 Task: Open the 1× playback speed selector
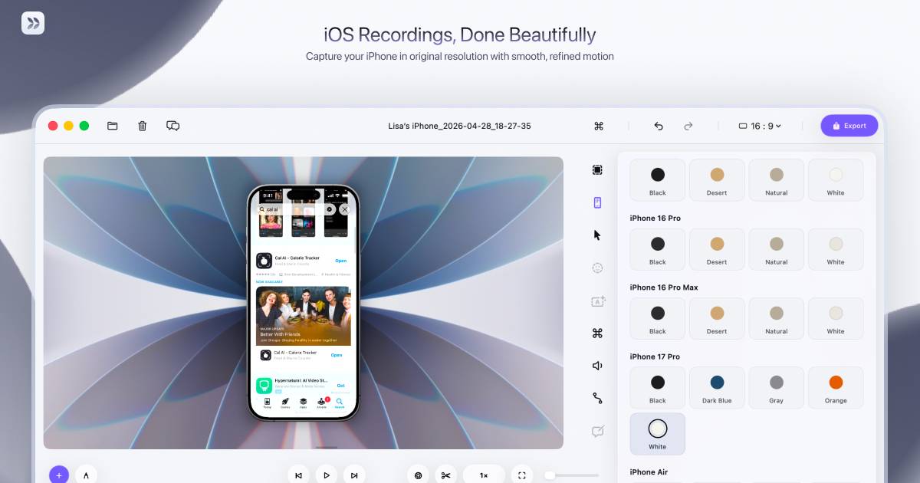pyautogui.click(x=484, y=475)
